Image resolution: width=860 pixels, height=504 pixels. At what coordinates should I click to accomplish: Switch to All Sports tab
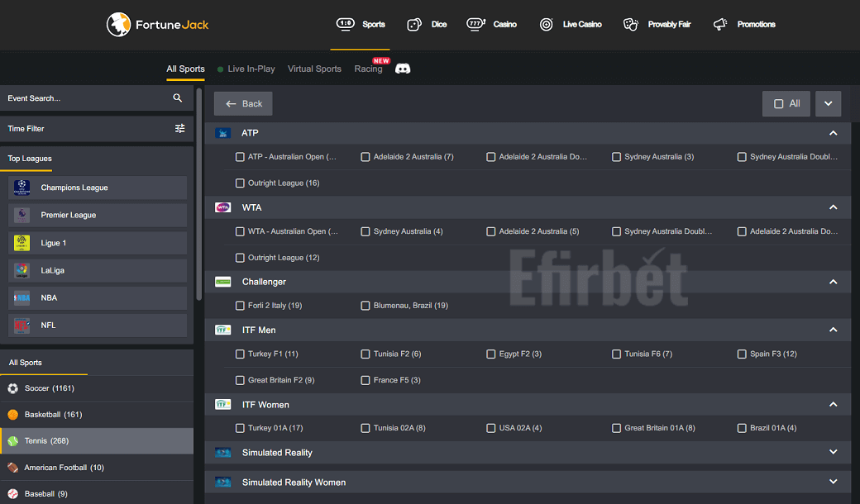coord(185,69)
